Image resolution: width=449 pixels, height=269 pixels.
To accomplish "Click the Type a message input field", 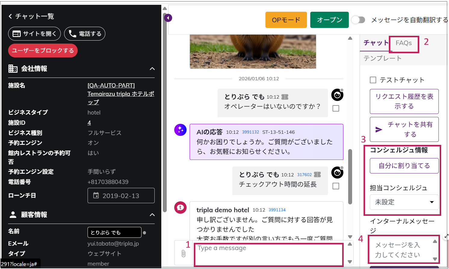I will pyautogui.click(x=268, y=254).
